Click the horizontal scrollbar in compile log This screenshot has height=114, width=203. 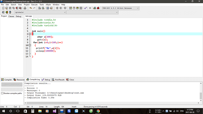tap(53, 103)
